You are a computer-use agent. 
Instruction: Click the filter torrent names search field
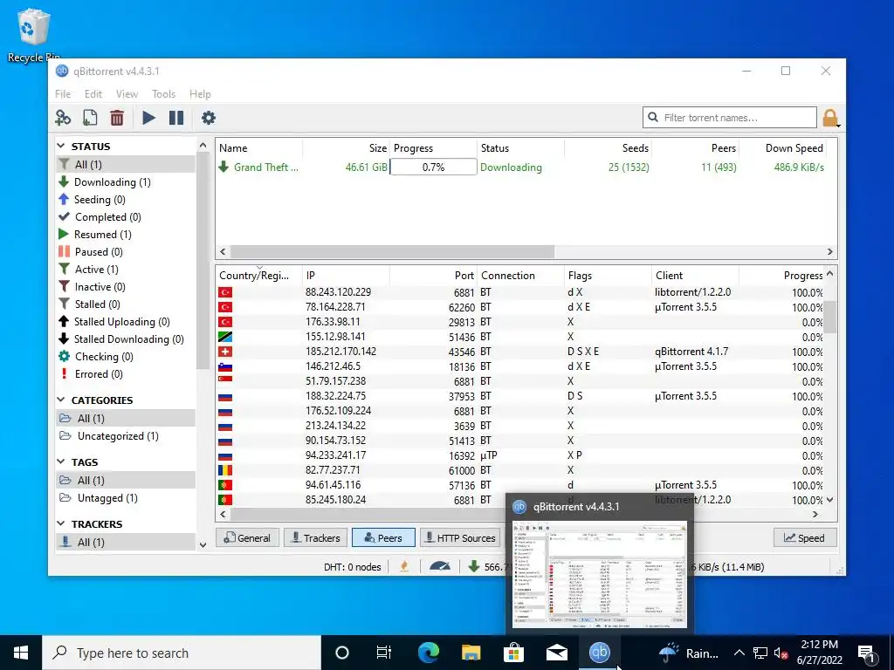click(x=729, y=118)
